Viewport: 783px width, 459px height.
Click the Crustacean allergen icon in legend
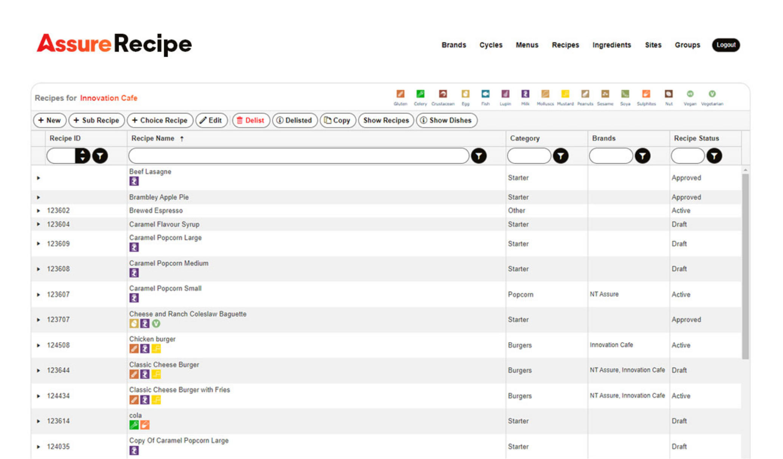coord(443,94)
